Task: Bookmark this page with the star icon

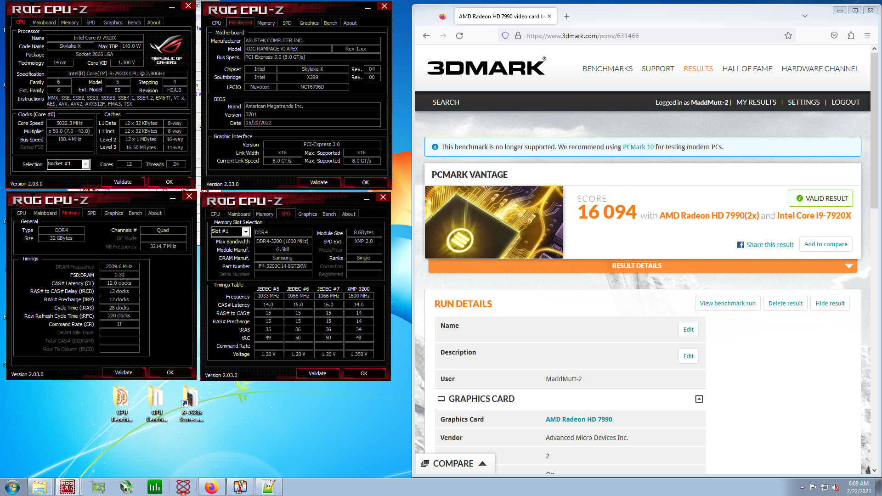Action: pos(788,36)
